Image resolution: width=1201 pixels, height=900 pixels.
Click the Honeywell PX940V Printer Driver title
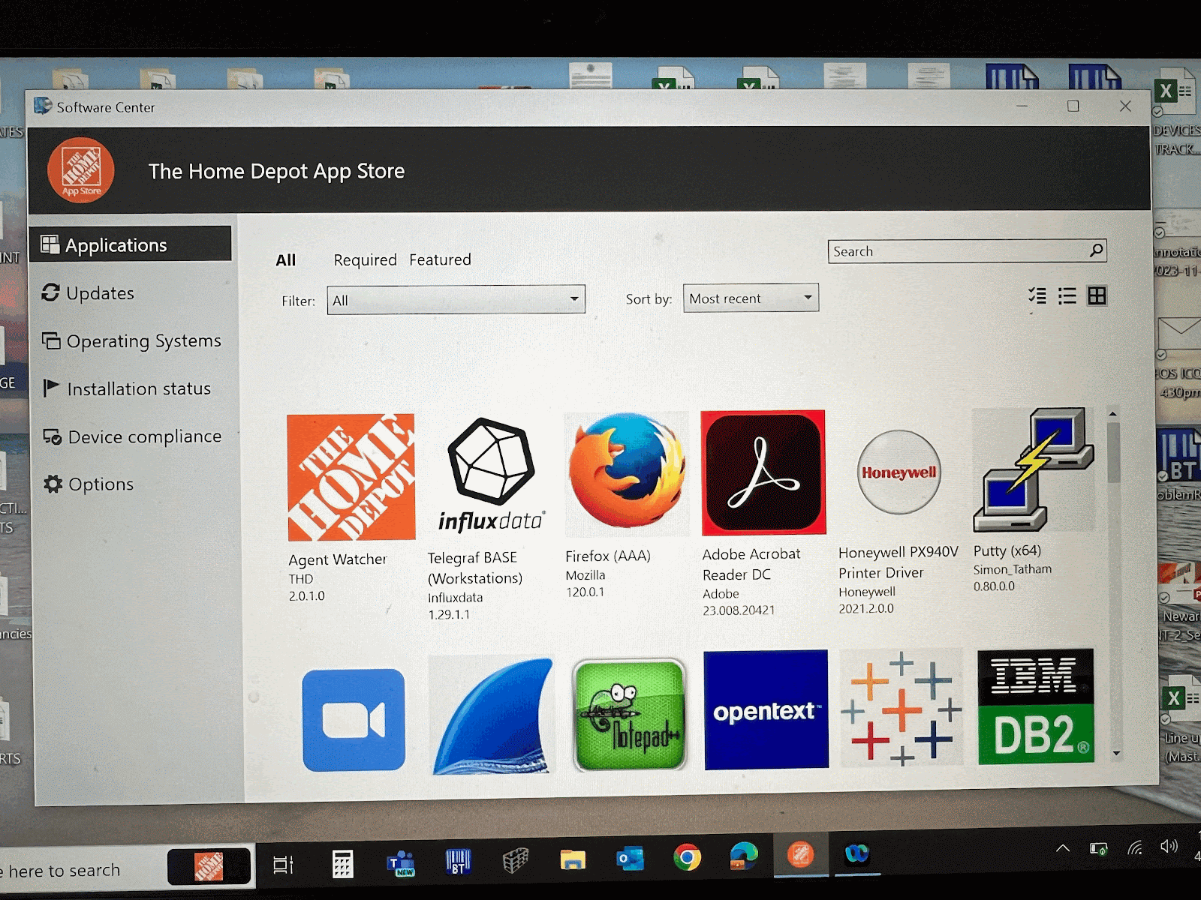(898, 562)
